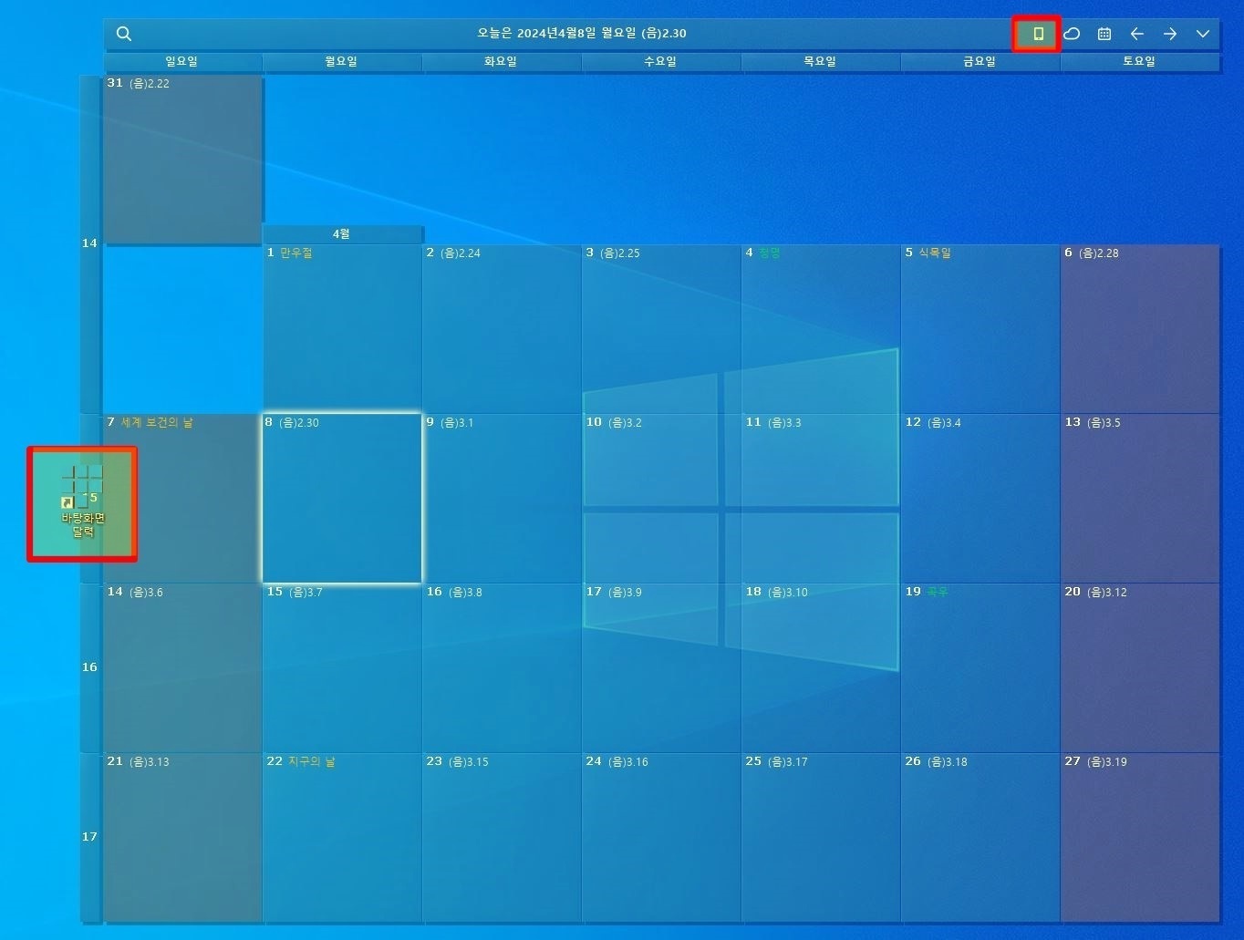The height and width of the screenshot is (940, 1244).
Task: Click week number 17 label
Action: (89, 837)
